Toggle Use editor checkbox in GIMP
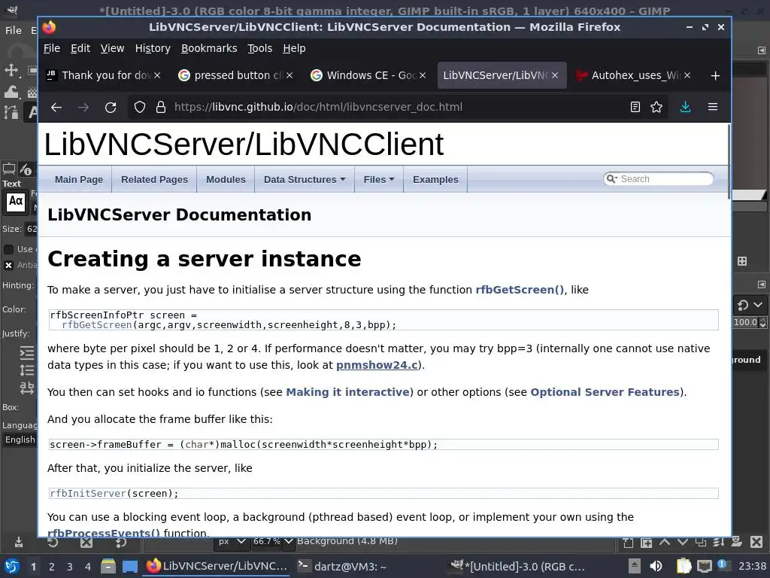 tap(8, 249)
